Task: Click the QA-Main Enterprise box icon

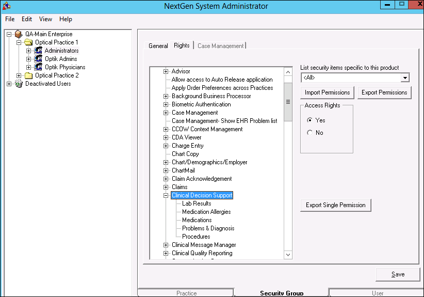Action: tap(19, 34)
